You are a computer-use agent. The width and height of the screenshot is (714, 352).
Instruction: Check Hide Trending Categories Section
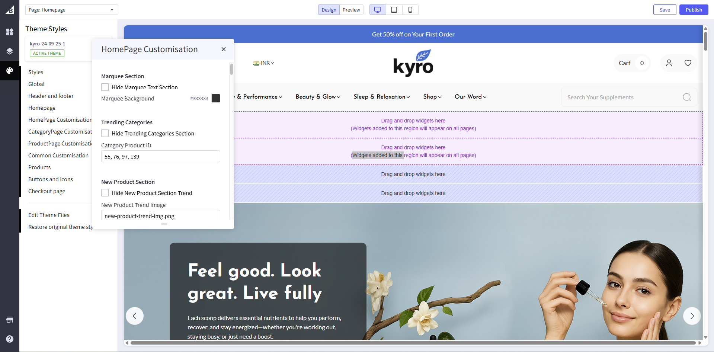[x=105, y=133]
